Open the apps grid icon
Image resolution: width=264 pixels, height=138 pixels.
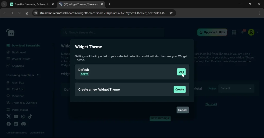pos(234,32)
